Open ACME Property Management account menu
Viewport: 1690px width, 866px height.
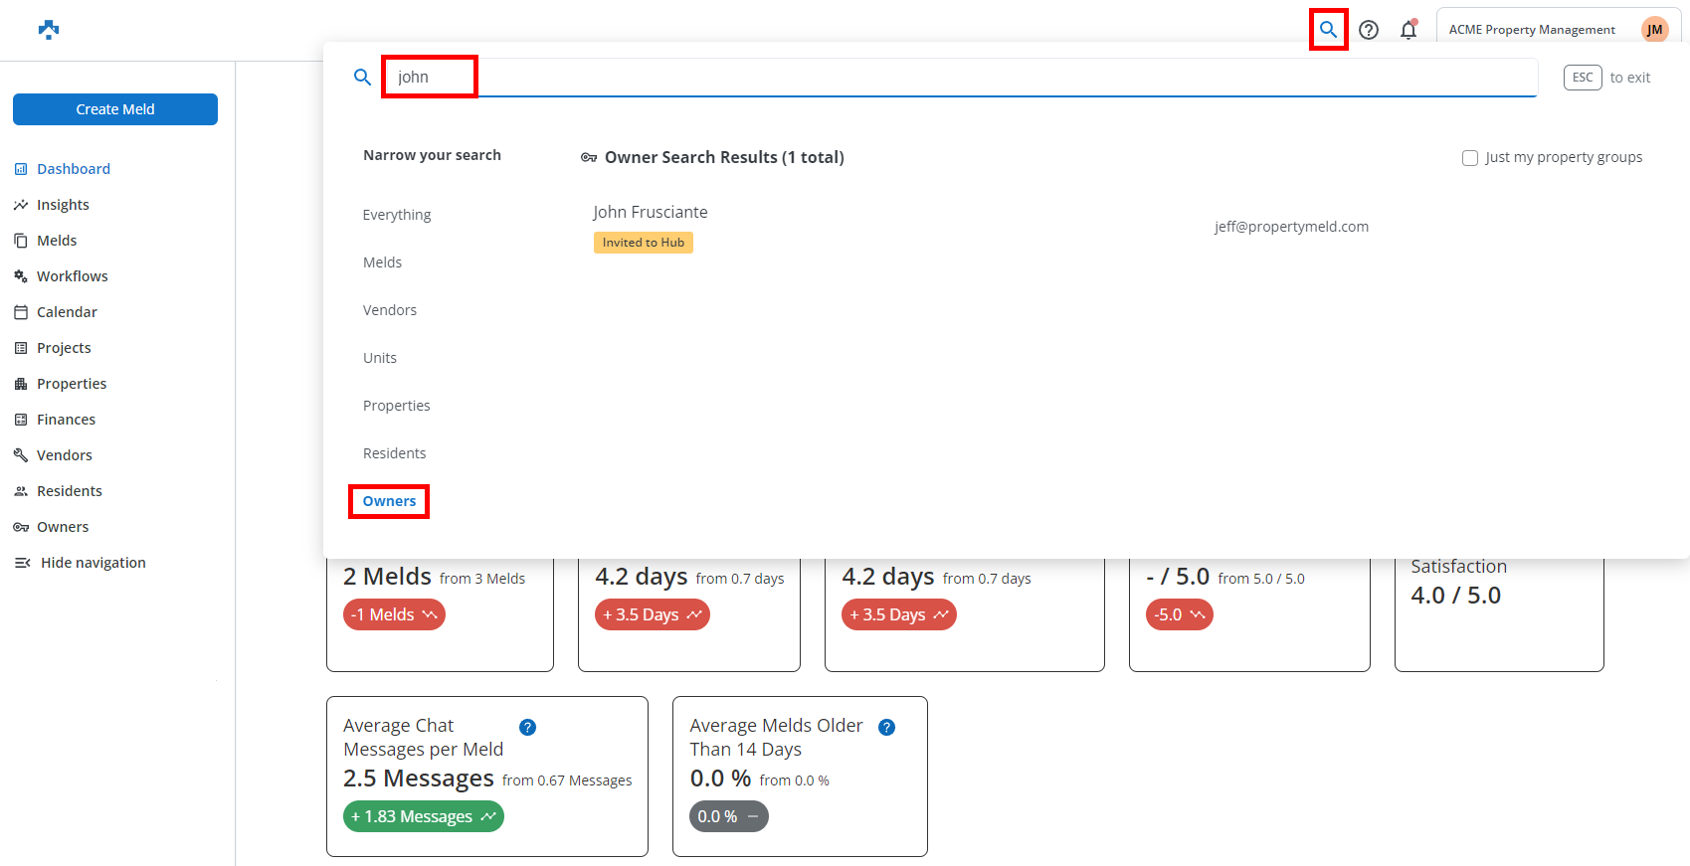coord(1531,30)
